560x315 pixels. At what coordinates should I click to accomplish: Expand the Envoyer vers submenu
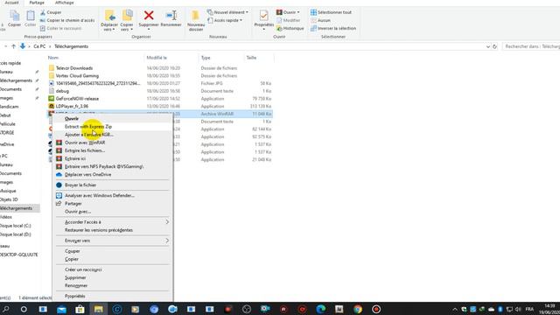(x=113, y=241)
